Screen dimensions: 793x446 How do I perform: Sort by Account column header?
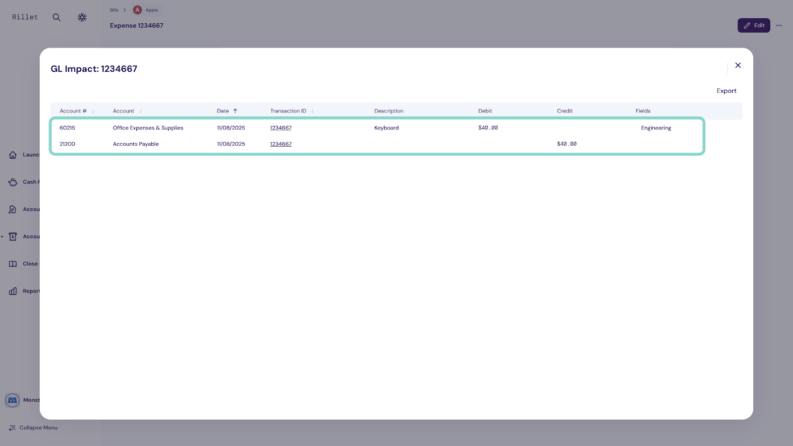(x=124, y=111)
